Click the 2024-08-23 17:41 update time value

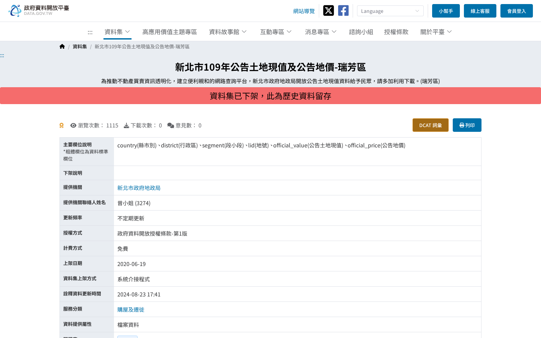pos(139,294)
